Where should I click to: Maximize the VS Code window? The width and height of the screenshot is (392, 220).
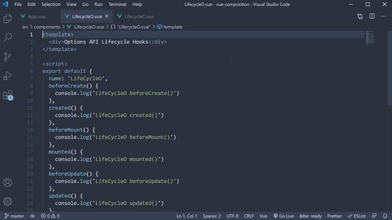tap(367, 4)
